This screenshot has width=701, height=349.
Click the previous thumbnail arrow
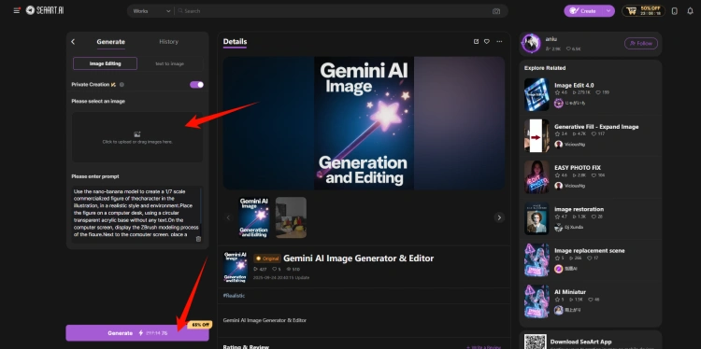[228, 217]
